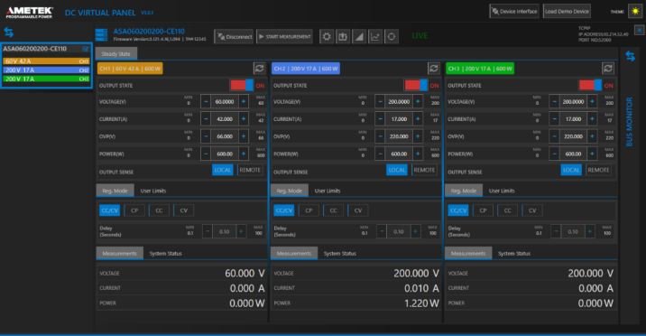Expand the Bus Monitor side panel arrows
This screenshot has width=646, height=336.
pos(630,56)
